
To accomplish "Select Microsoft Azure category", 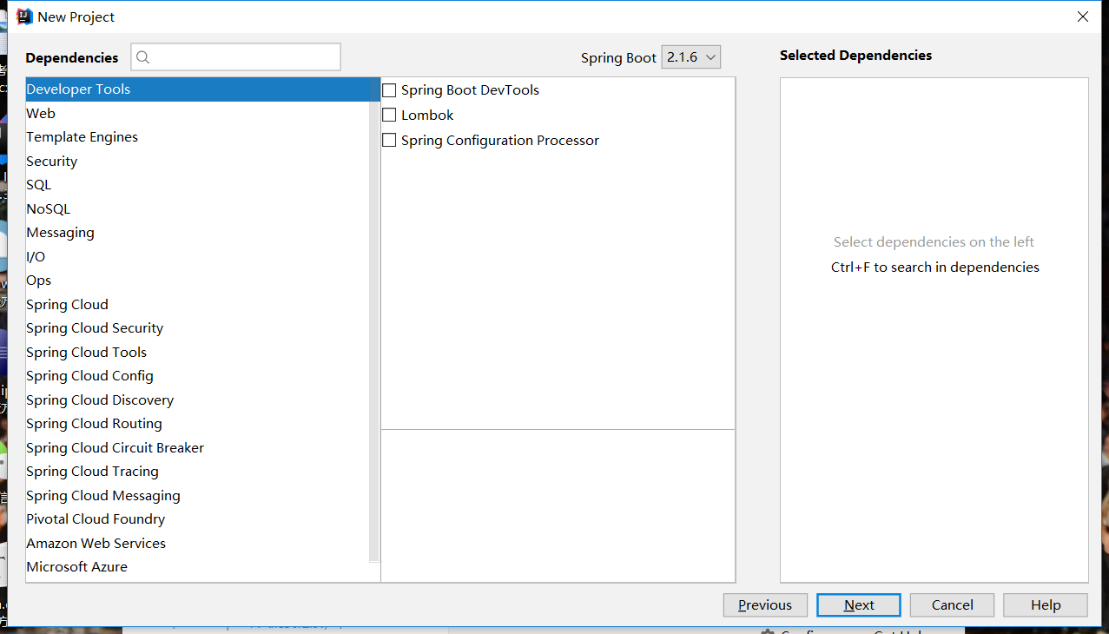I will click(198, 567).
